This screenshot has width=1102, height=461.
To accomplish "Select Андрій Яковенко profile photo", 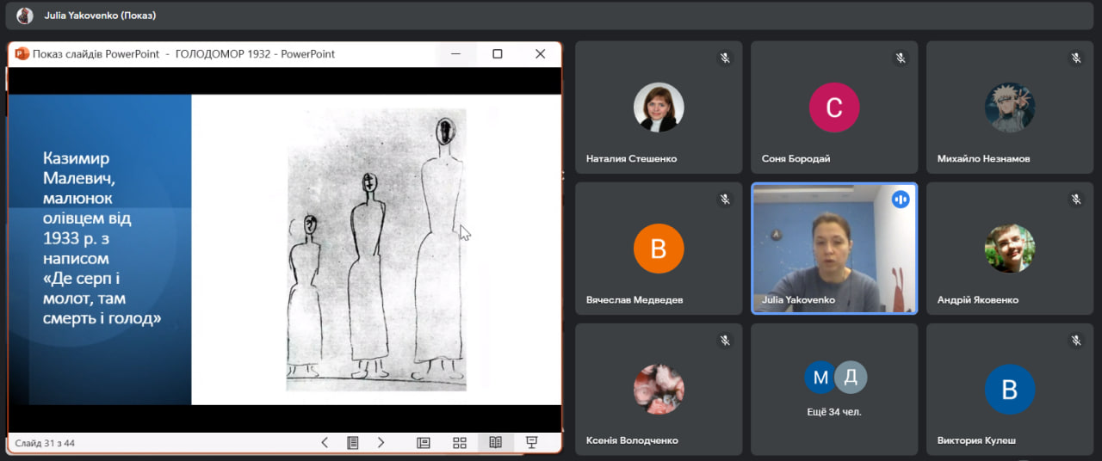I will tap(1010, 249).
